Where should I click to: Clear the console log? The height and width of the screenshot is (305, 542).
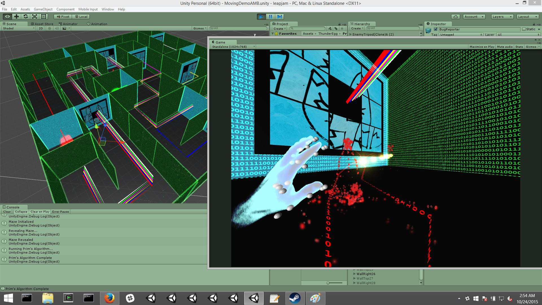7,212
